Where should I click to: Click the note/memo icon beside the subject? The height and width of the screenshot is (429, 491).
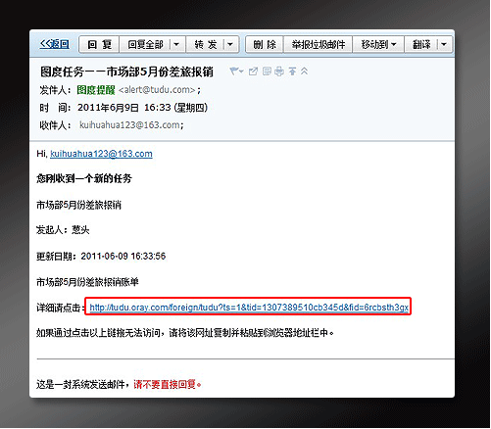coord(267,71)
